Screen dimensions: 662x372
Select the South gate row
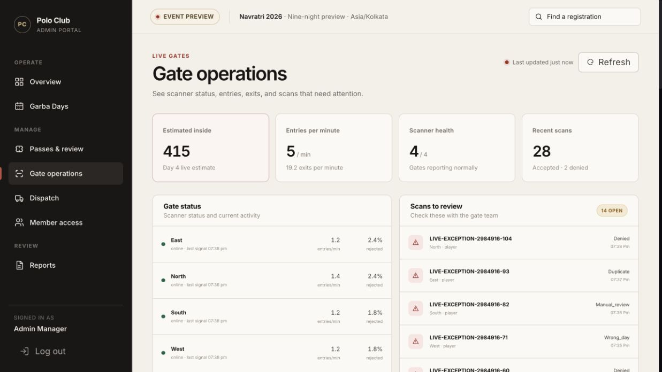click(272, 316)
